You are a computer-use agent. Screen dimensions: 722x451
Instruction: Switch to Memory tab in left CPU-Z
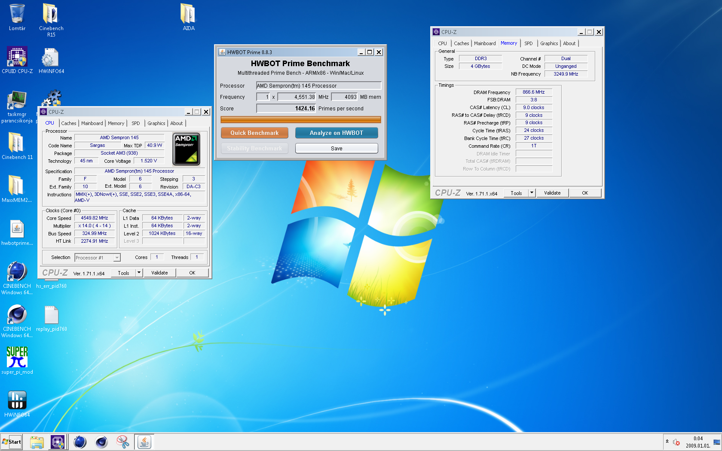pyautogui.click(x=116, y=123)
